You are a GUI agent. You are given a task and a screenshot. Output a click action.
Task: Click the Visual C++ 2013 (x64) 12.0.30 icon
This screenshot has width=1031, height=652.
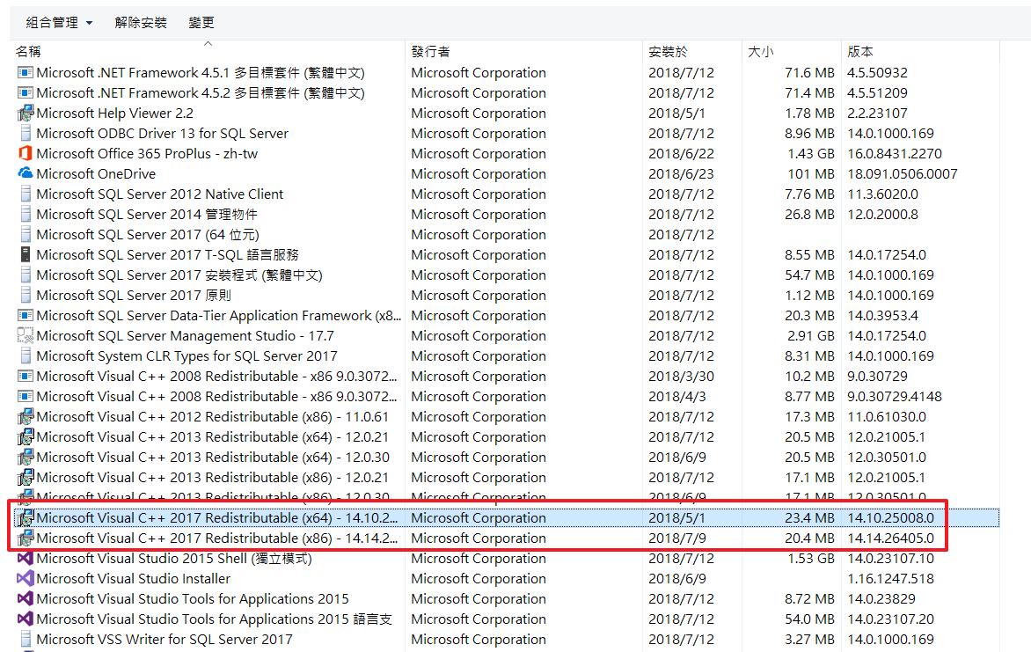click(x=25, y=458)
